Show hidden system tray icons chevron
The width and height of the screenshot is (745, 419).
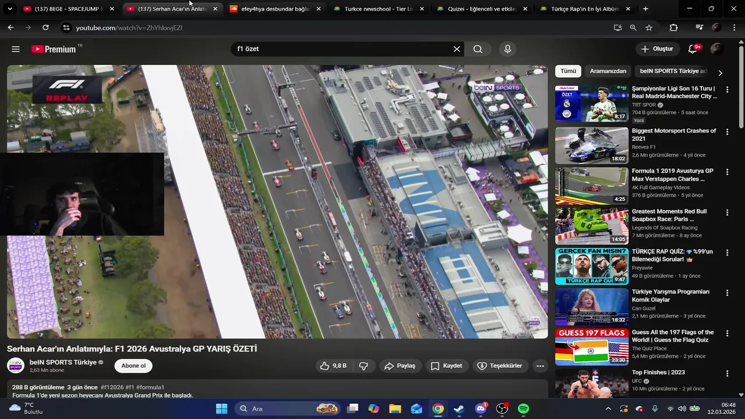pyautogui.click(x=608, y=409)
